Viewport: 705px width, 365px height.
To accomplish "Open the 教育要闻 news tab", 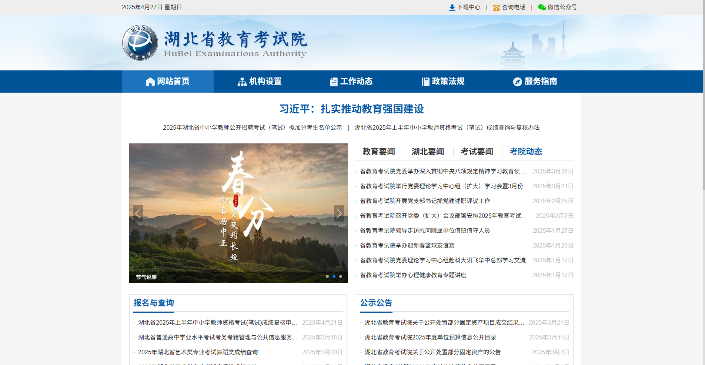I will [378, 152].
